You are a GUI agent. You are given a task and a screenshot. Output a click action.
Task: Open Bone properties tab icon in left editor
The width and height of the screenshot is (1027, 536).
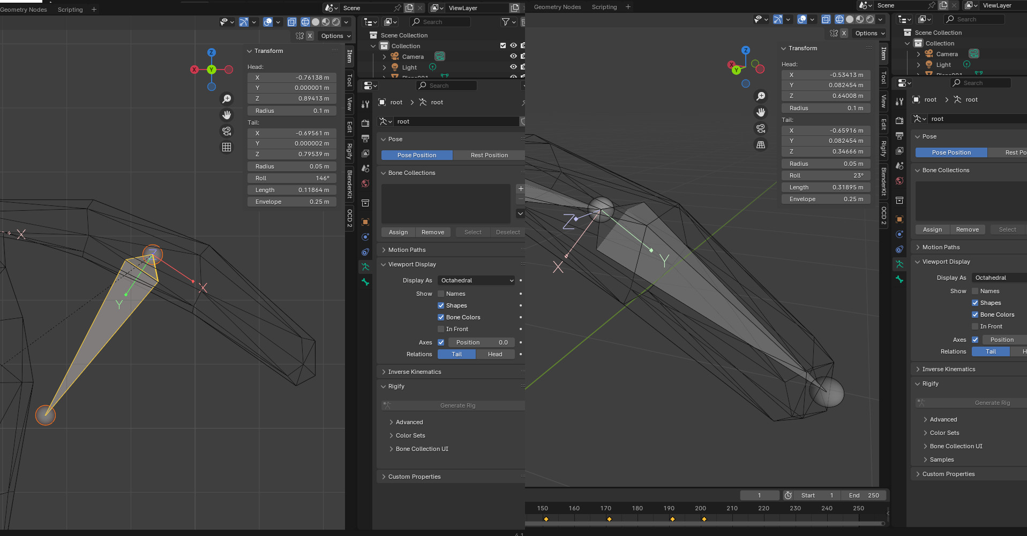365,282
